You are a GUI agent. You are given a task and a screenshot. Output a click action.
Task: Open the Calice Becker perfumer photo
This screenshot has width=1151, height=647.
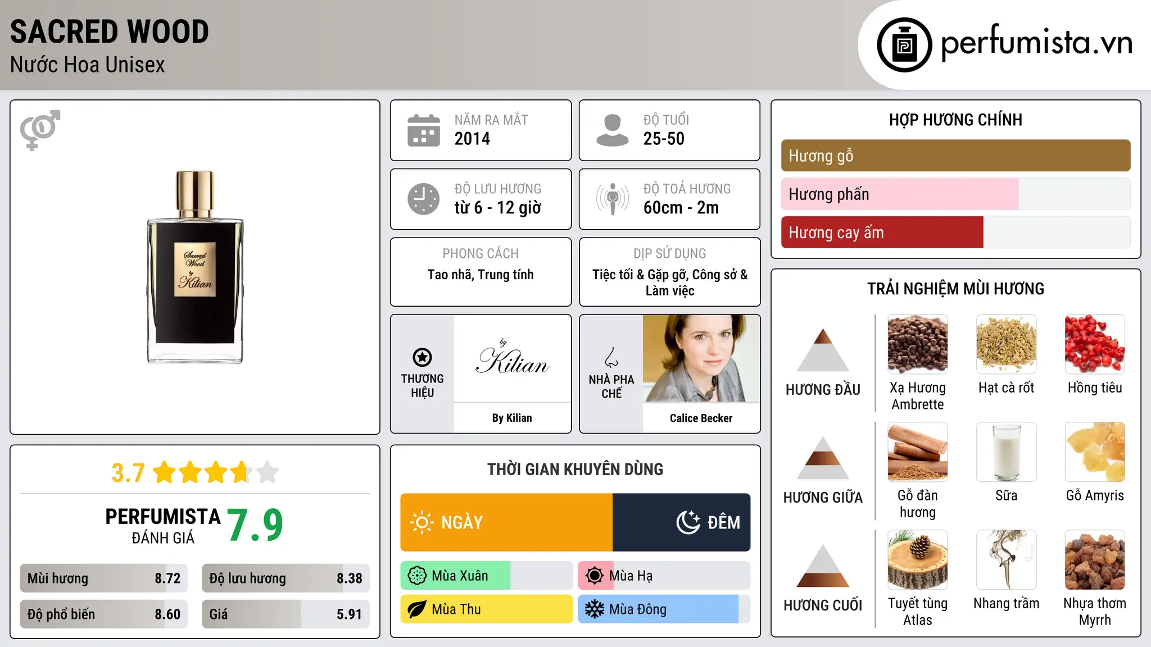701,358
